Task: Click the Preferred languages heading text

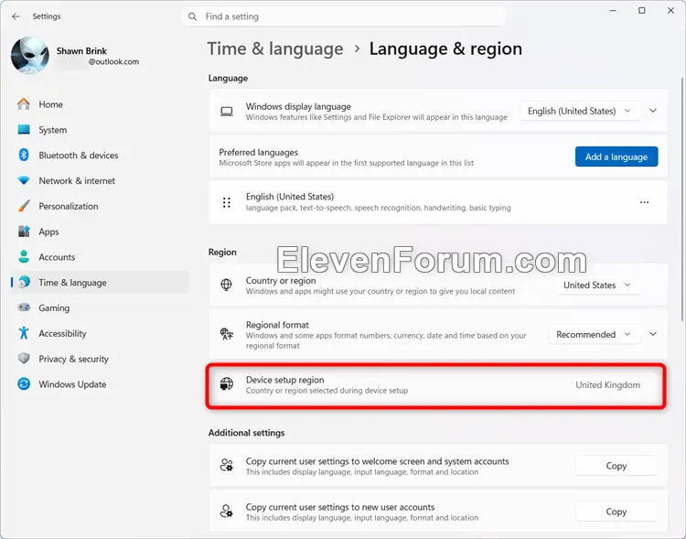Action: [259, 153]
